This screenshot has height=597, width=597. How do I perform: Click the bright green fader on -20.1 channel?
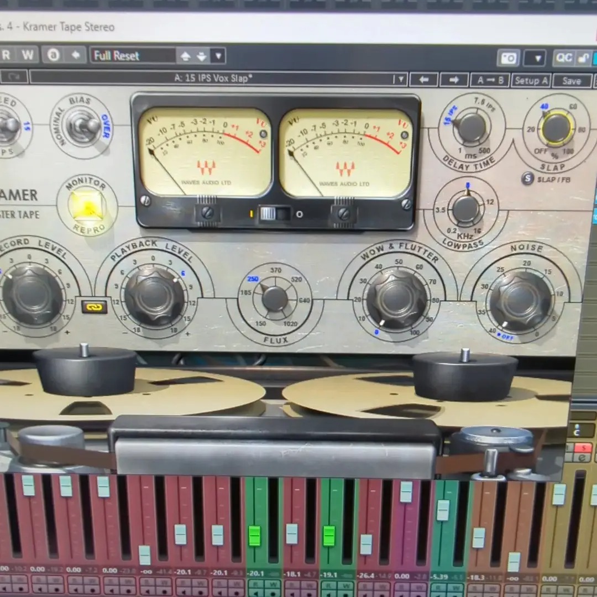[254, 535]
